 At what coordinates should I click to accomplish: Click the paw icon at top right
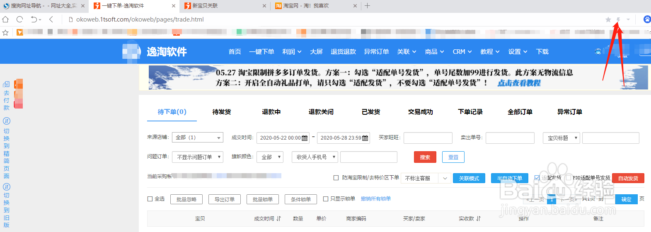pos(647,19)
